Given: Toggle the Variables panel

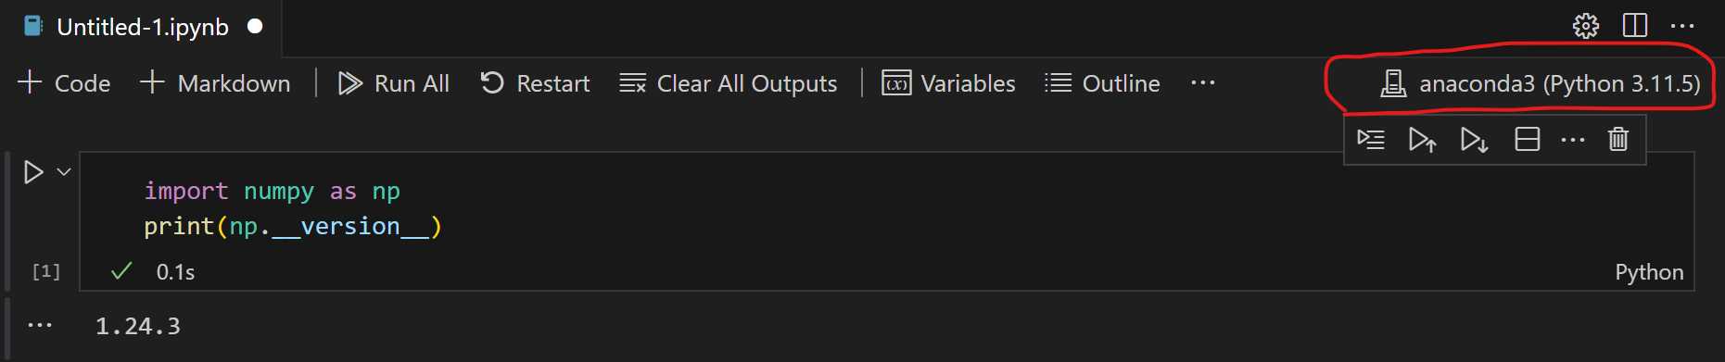Looking at the screenshot, I should tap(948, 83).
